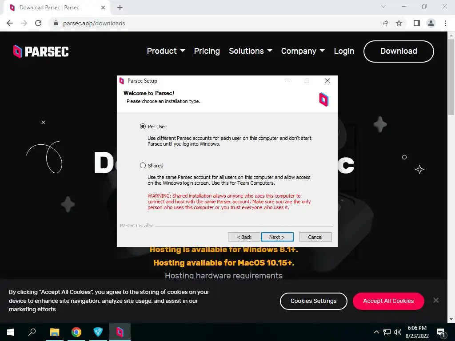The height and width of the screenshot is (341, 455).
Task: Show hidden system tray icons
Action: coord(376,332)
